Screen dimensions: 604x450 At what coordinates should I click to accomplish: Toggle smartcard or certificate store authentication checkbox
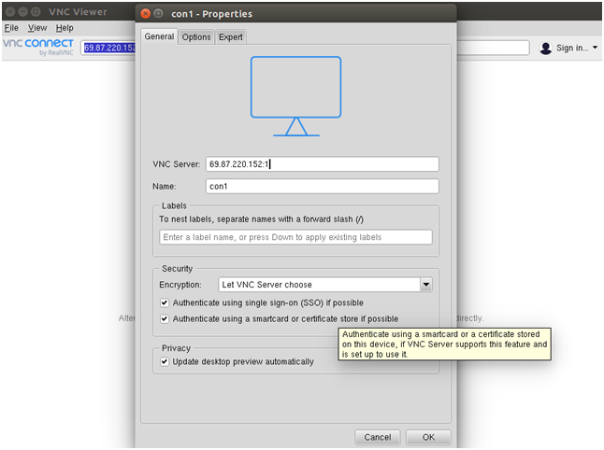pyautogui.click(x=165, y=319)
